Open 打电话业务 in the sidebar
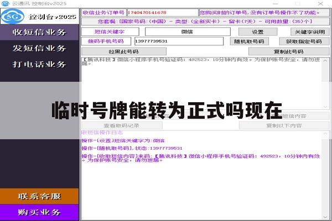This screenshot has height=221, width=332. click(x=39, y=64)
